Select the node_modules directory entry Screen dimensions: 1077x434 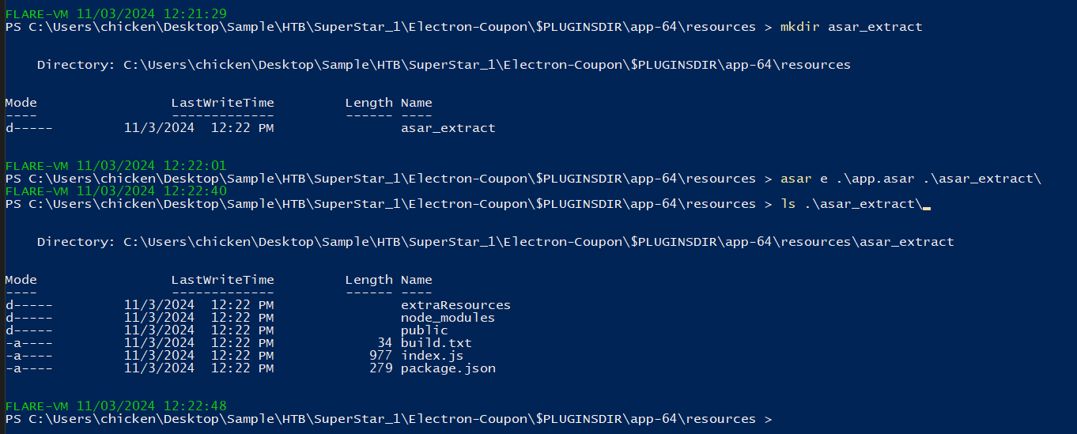point(448,318)
